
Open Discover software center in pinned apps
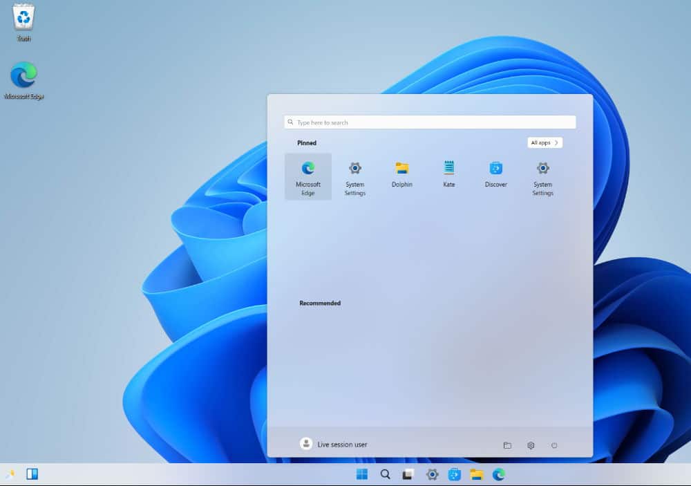pyautogui.click(x=495, y=177)
